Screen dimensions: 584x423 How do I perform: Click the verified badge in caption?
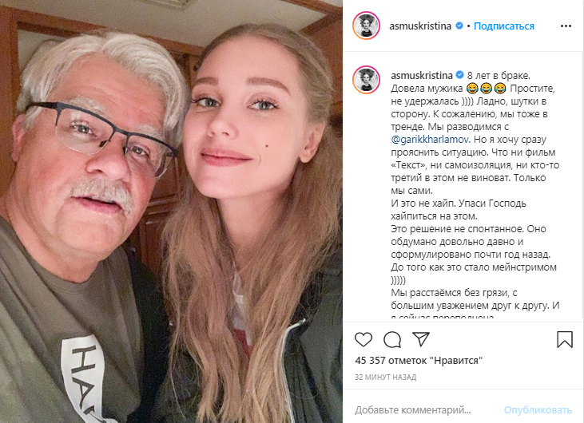(x=460, y=75)
